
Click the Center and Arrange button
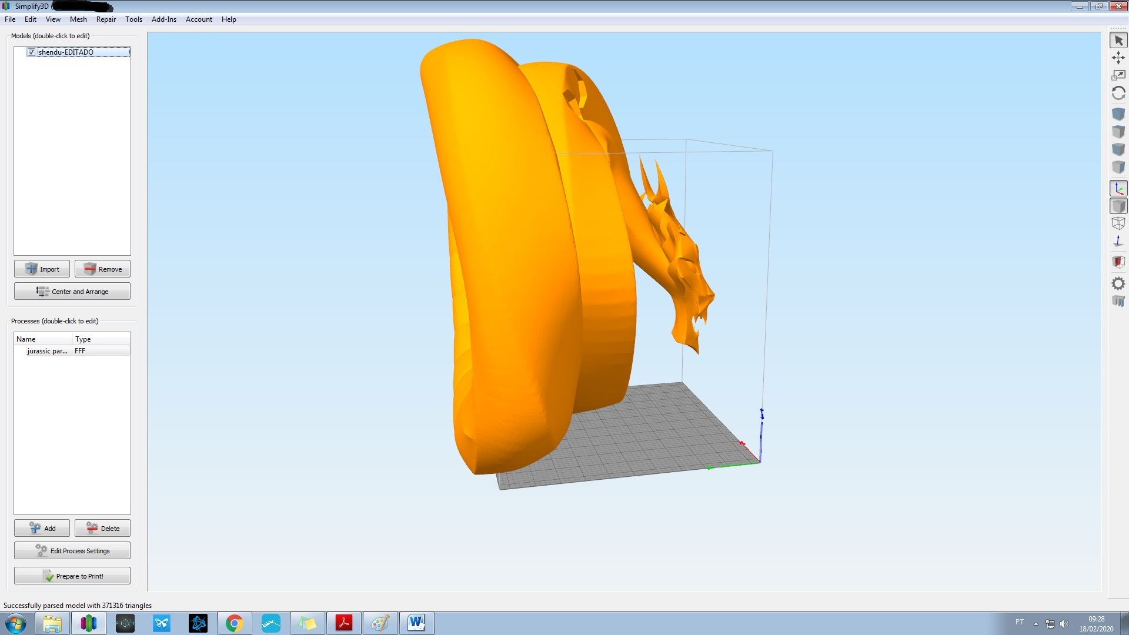[x=72, y=290]
